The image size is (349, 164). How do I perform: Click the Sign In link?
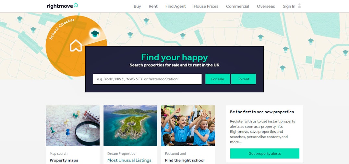tap(289, 6)
